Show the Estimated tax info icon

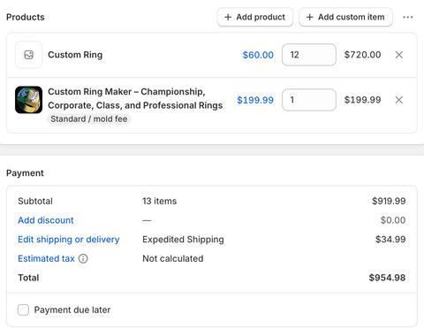point(83,258)
